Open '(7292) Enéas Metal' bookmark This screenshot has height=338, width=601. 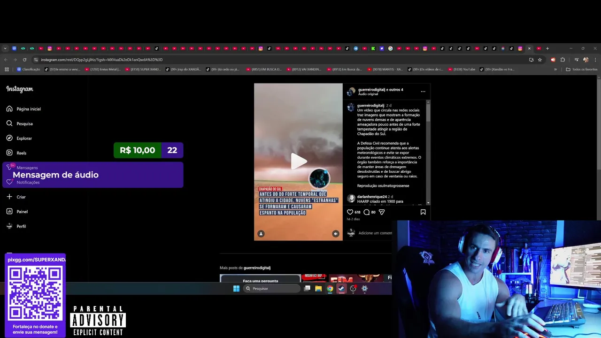[103, 69]
